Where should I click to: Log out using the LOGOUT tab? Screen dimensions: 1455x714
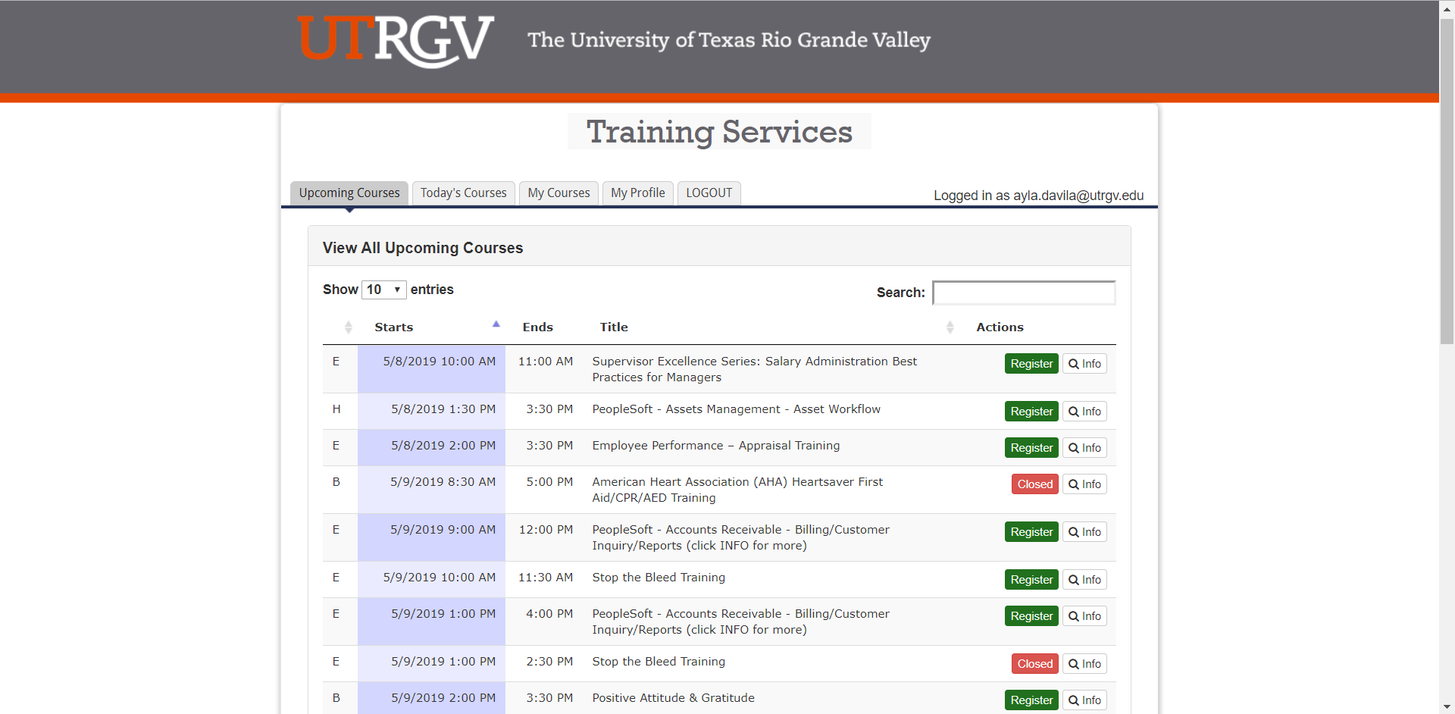(x=709, y=193)
